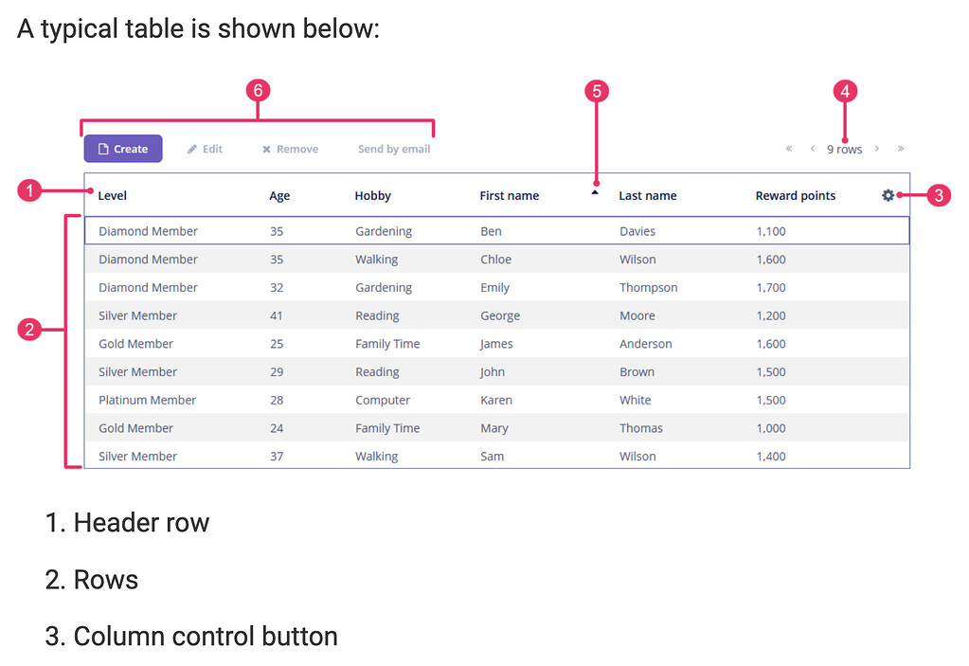Sort table by Last name column header
The height and width of the screenshot is (666, 969).
tap(647, 196)
